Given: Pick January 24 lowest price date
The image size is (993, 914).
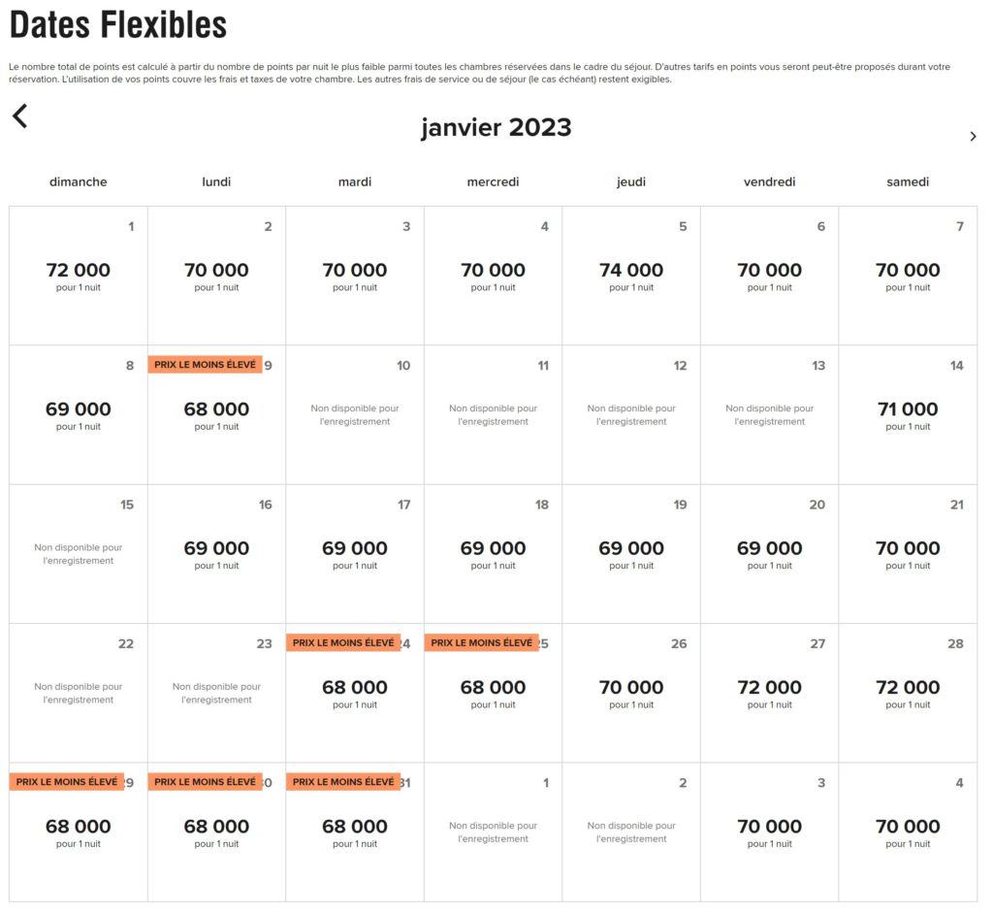Looking at the screenshot, I should tap(355, 693).
